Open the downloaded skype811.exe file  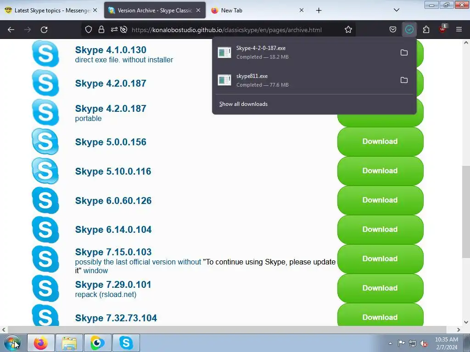tap(305, 80)
